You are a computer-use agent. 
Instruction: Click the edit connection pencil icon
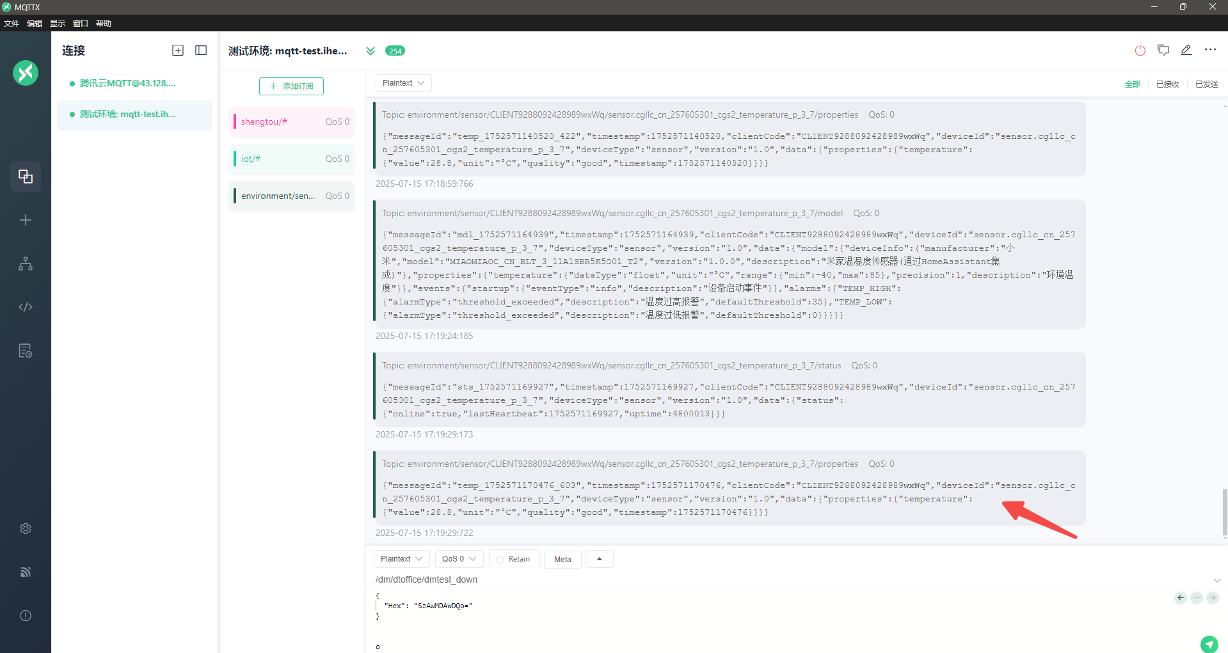tap(1186, 51)
